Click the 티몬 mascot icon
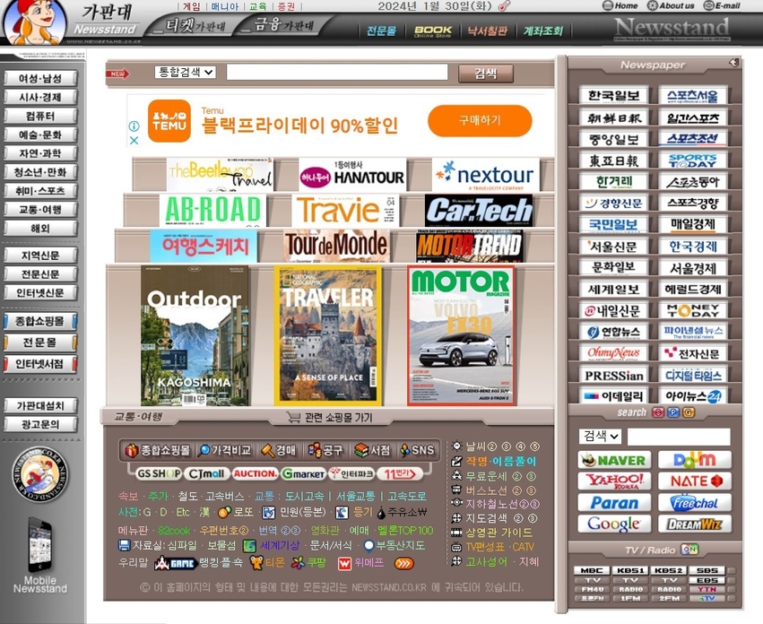 (256, 563)
